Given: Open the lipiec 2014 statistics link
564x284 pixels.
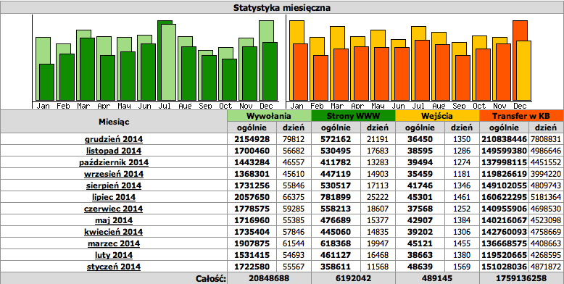Looking at the screenshot, I should pos(114,197).
